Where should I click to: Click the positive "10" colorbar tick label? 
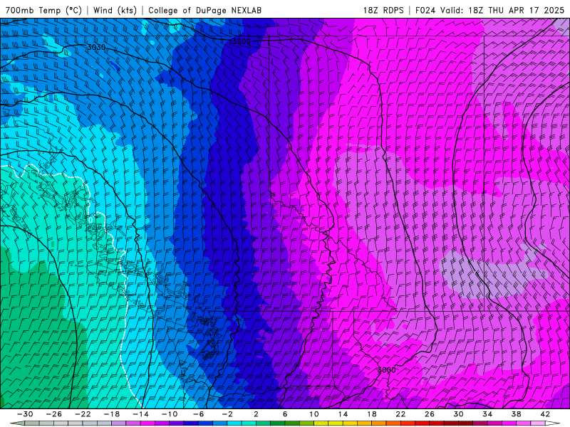point(314,414)
